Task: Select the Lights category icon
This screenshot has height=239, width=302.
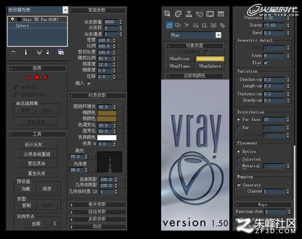Action: 187,25
